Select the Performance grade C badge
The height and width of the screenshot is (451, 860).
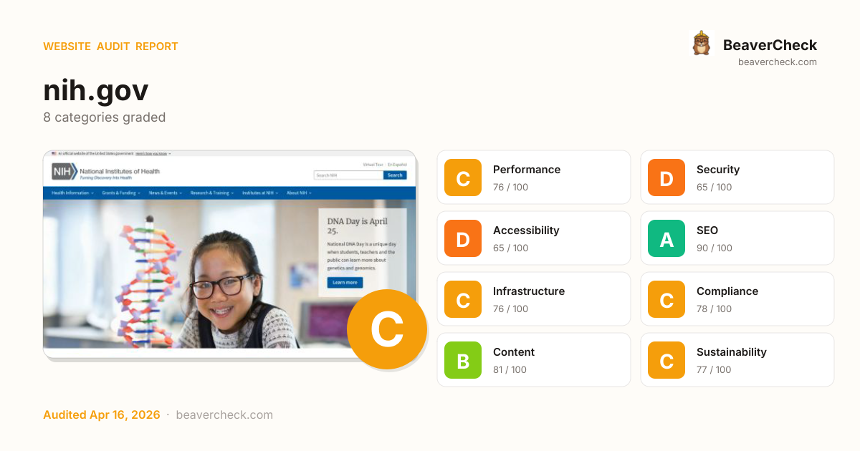(463, 178)
